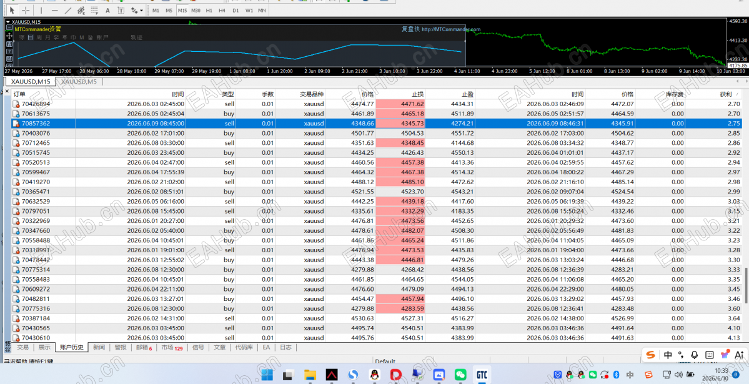Viewport: 749px width, 384px height.
Task: Switch chart to H1 timeframe
Action: tap(209, 10)
